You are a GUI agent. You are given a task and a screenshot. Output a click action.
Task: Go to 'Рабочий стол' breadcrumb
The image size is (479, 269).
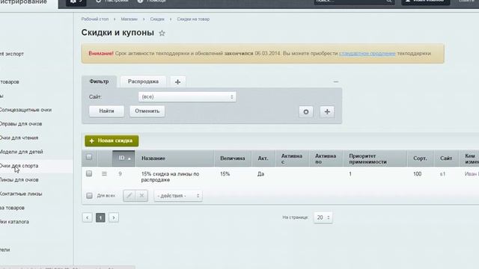point(95,19)
